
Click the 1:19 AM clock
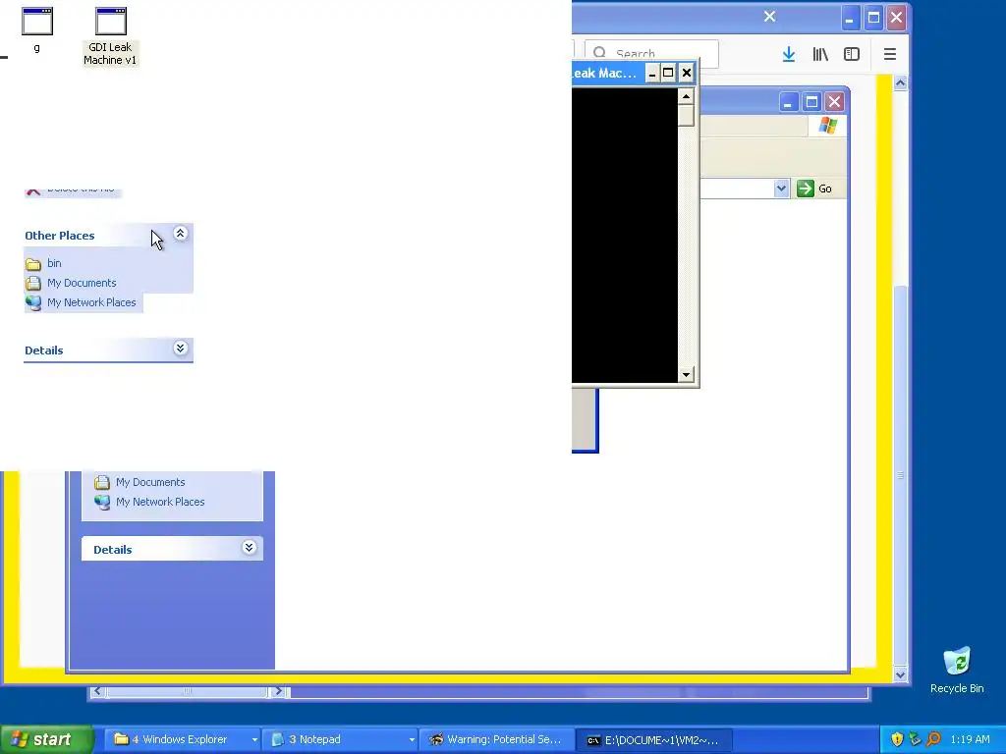pyautogui.click(x=970, y=740)
